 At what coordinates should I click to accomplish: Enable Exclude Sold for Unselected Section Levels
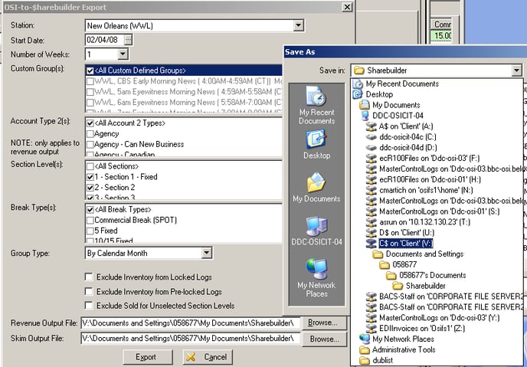(x=89, y=306)
